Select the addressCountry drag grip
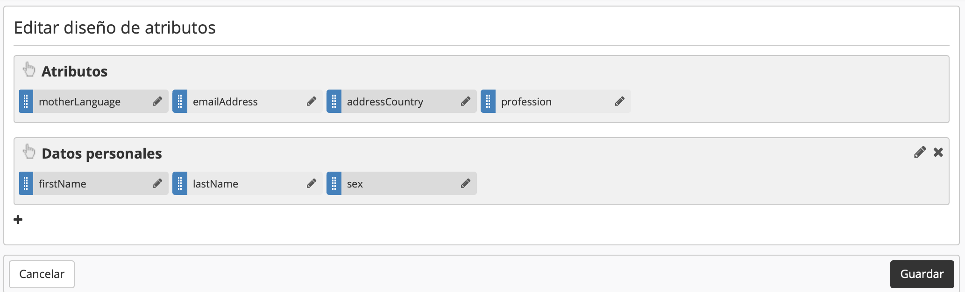965x292 pixels. pyautogui.click(x=334, y=101)
